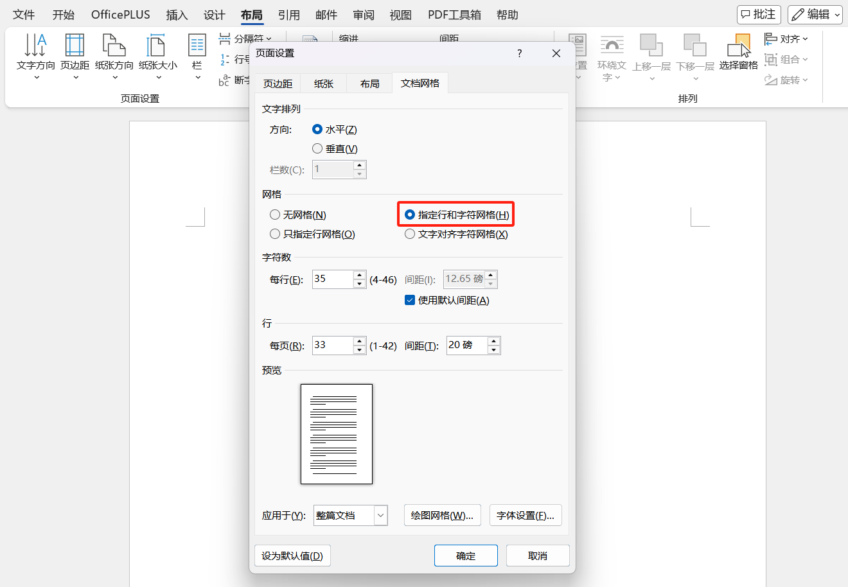848x587 pixels.
Task: Uncheck 使用默认间距 checkbox
Action: point(409,299)
